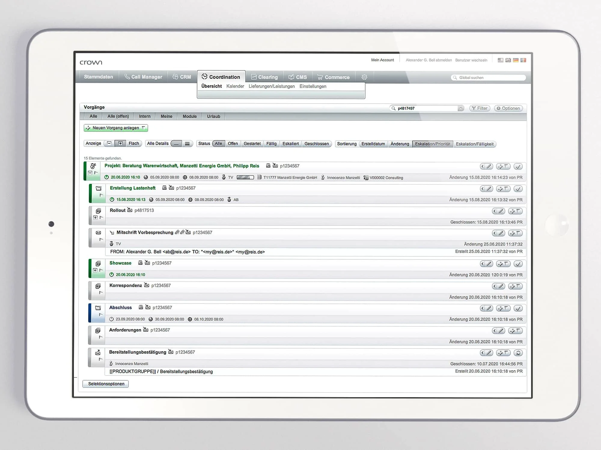Switch Anzeige to Flach view
The image size is (601, 450).
134,143
